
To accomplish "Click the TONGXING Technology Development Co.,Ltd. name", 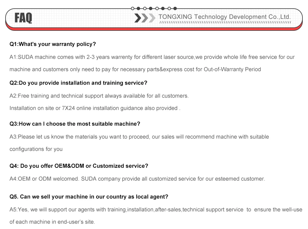I will [225, 17].
